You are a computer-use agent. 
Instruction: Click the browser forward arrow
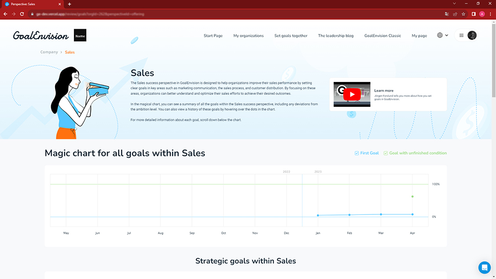pyautogui.click(x=13, y=14)
